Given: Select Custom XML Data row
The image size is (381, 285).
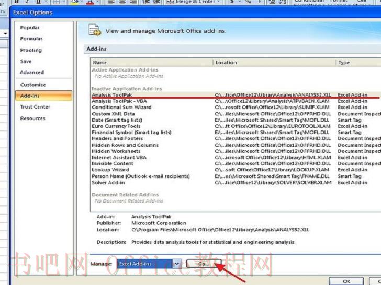Looking at the screenshot, I should (236, 114).
